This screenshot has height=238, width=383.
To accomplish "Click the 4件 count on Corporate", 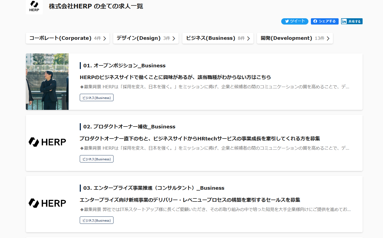I will coord(97,38).
